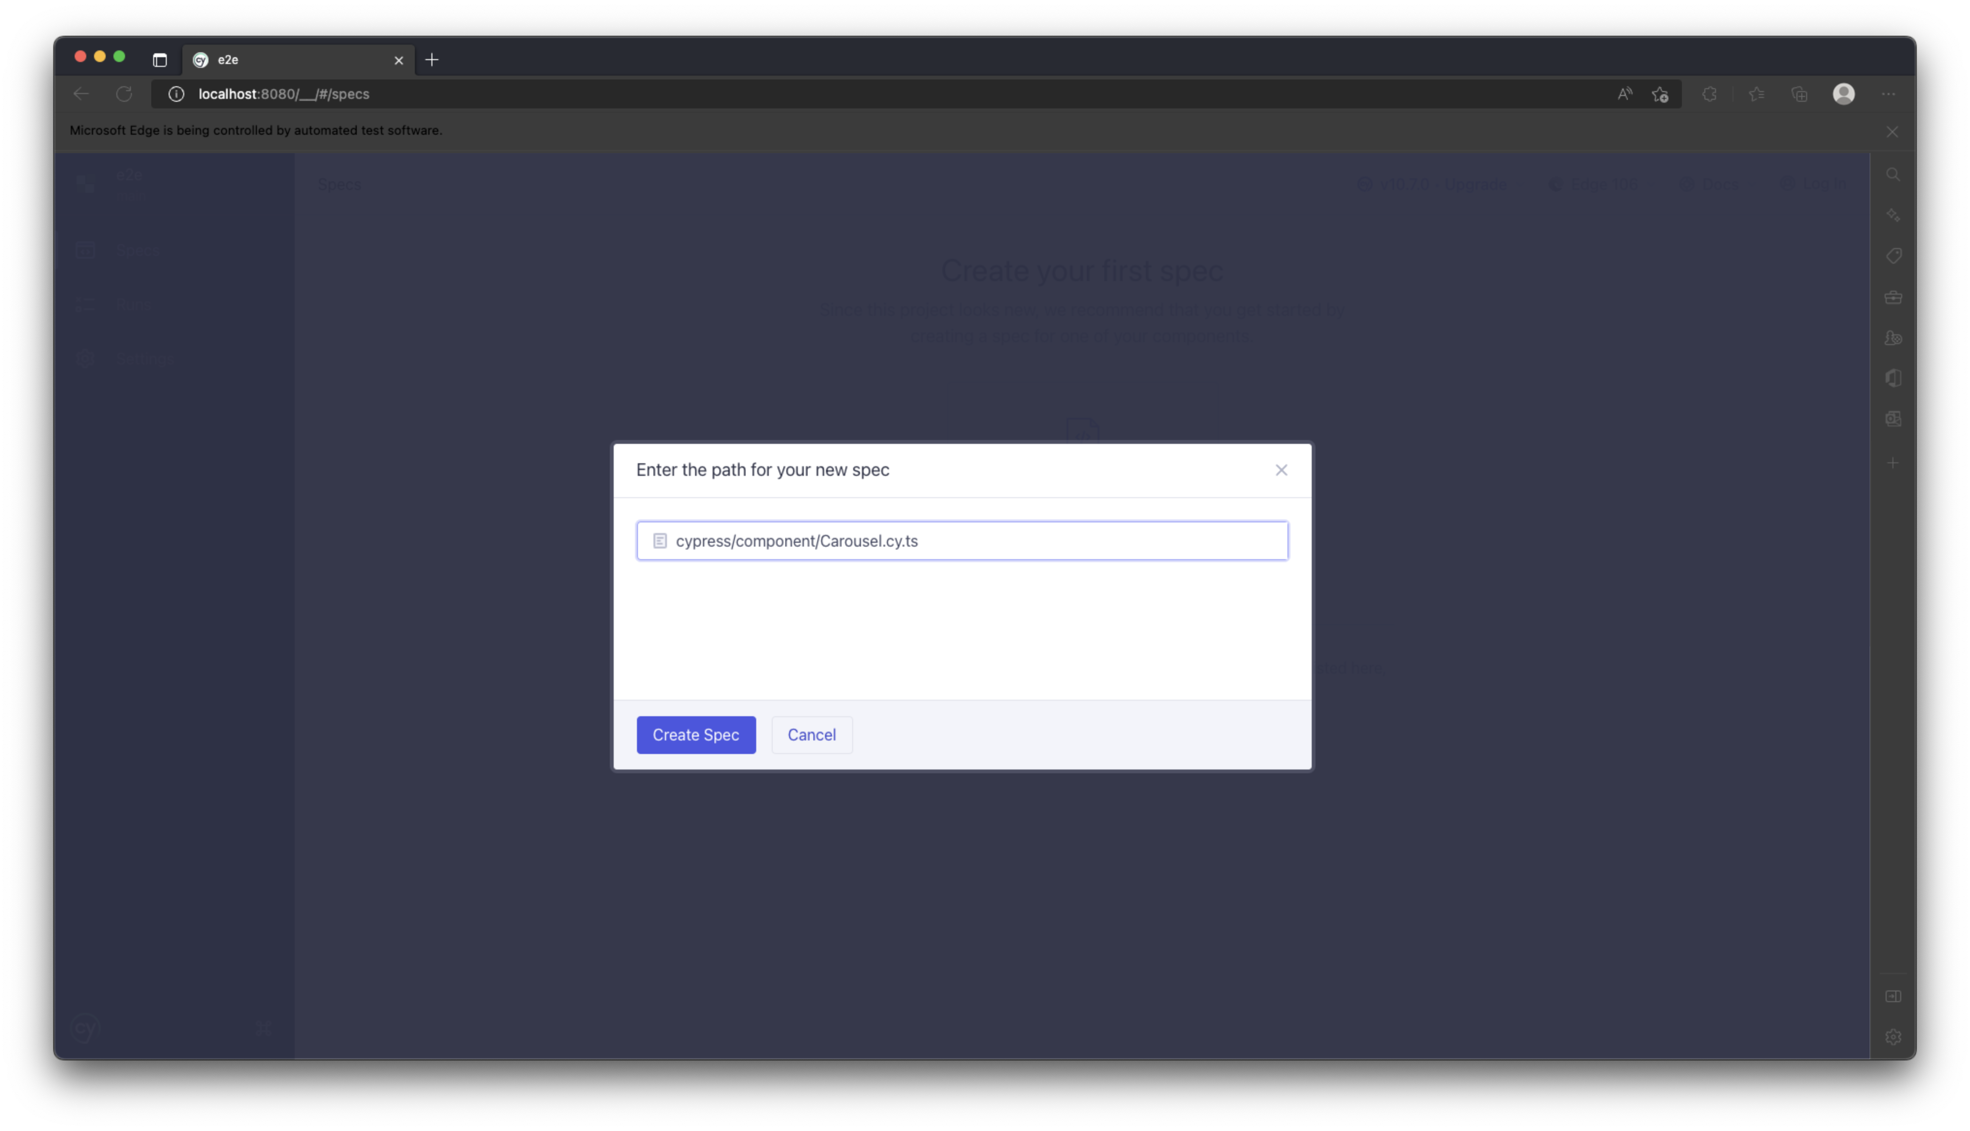The image size is (1970, 1131).
Task: Open the Shopping tag icon in sidebar
Action: tap(1893, 256)
